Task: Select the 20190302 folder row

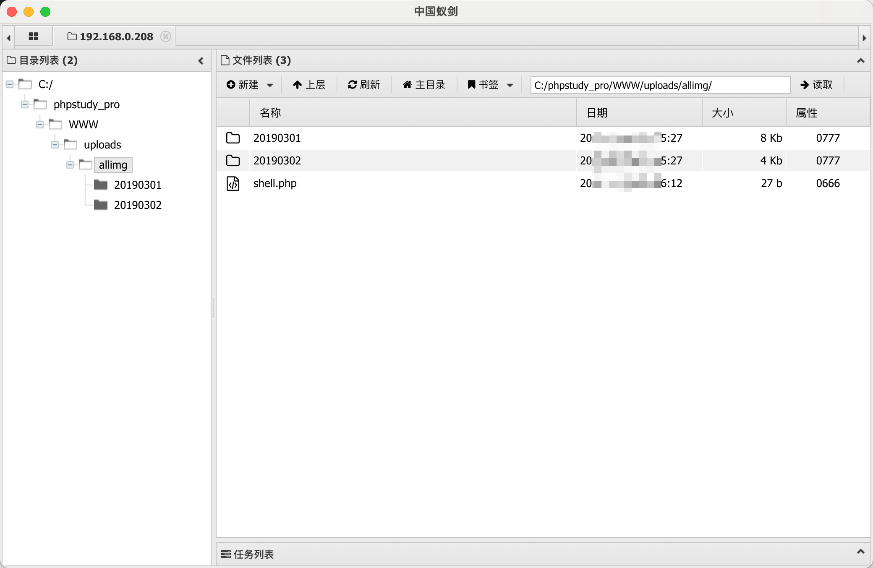Action: click(277, 161)
